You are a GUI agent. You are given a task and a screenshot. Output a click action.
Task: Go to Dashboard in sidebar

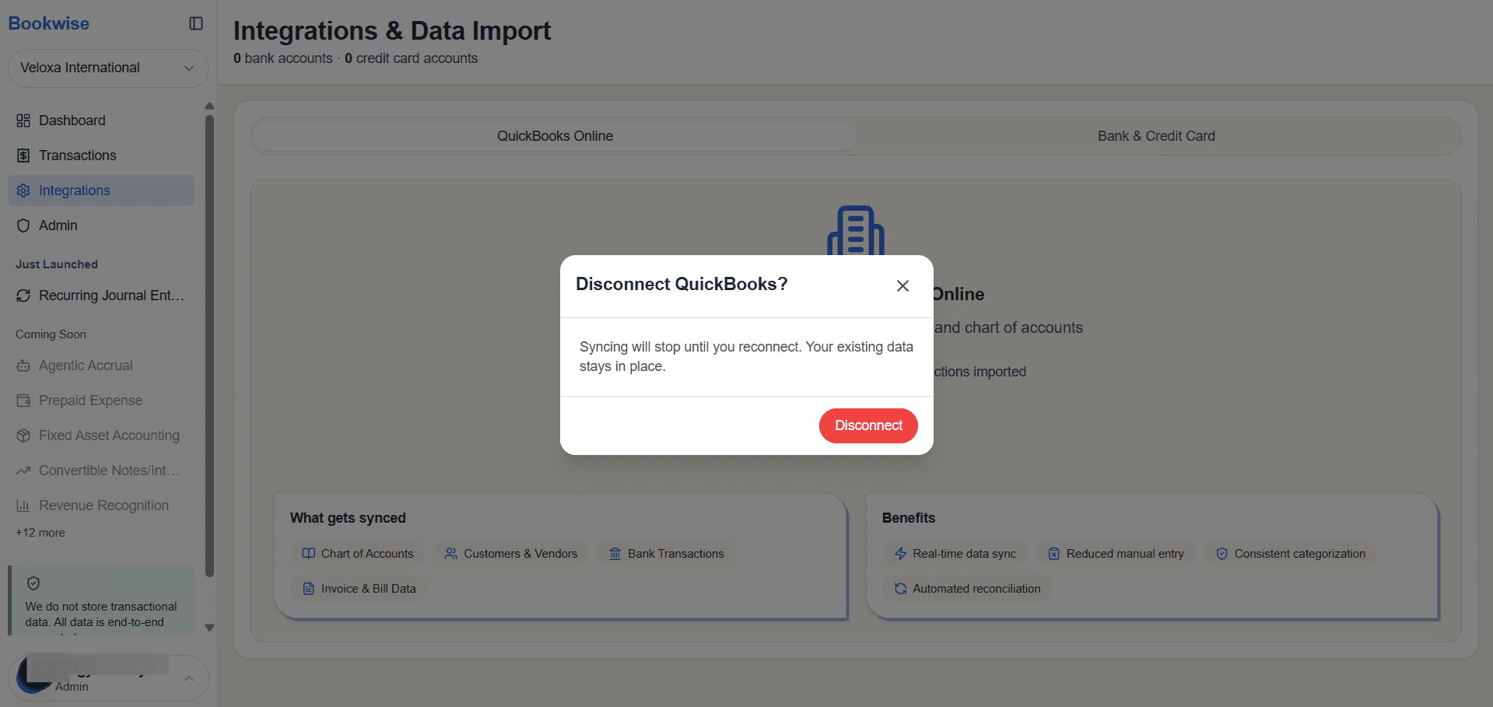(x=101, y=121)
